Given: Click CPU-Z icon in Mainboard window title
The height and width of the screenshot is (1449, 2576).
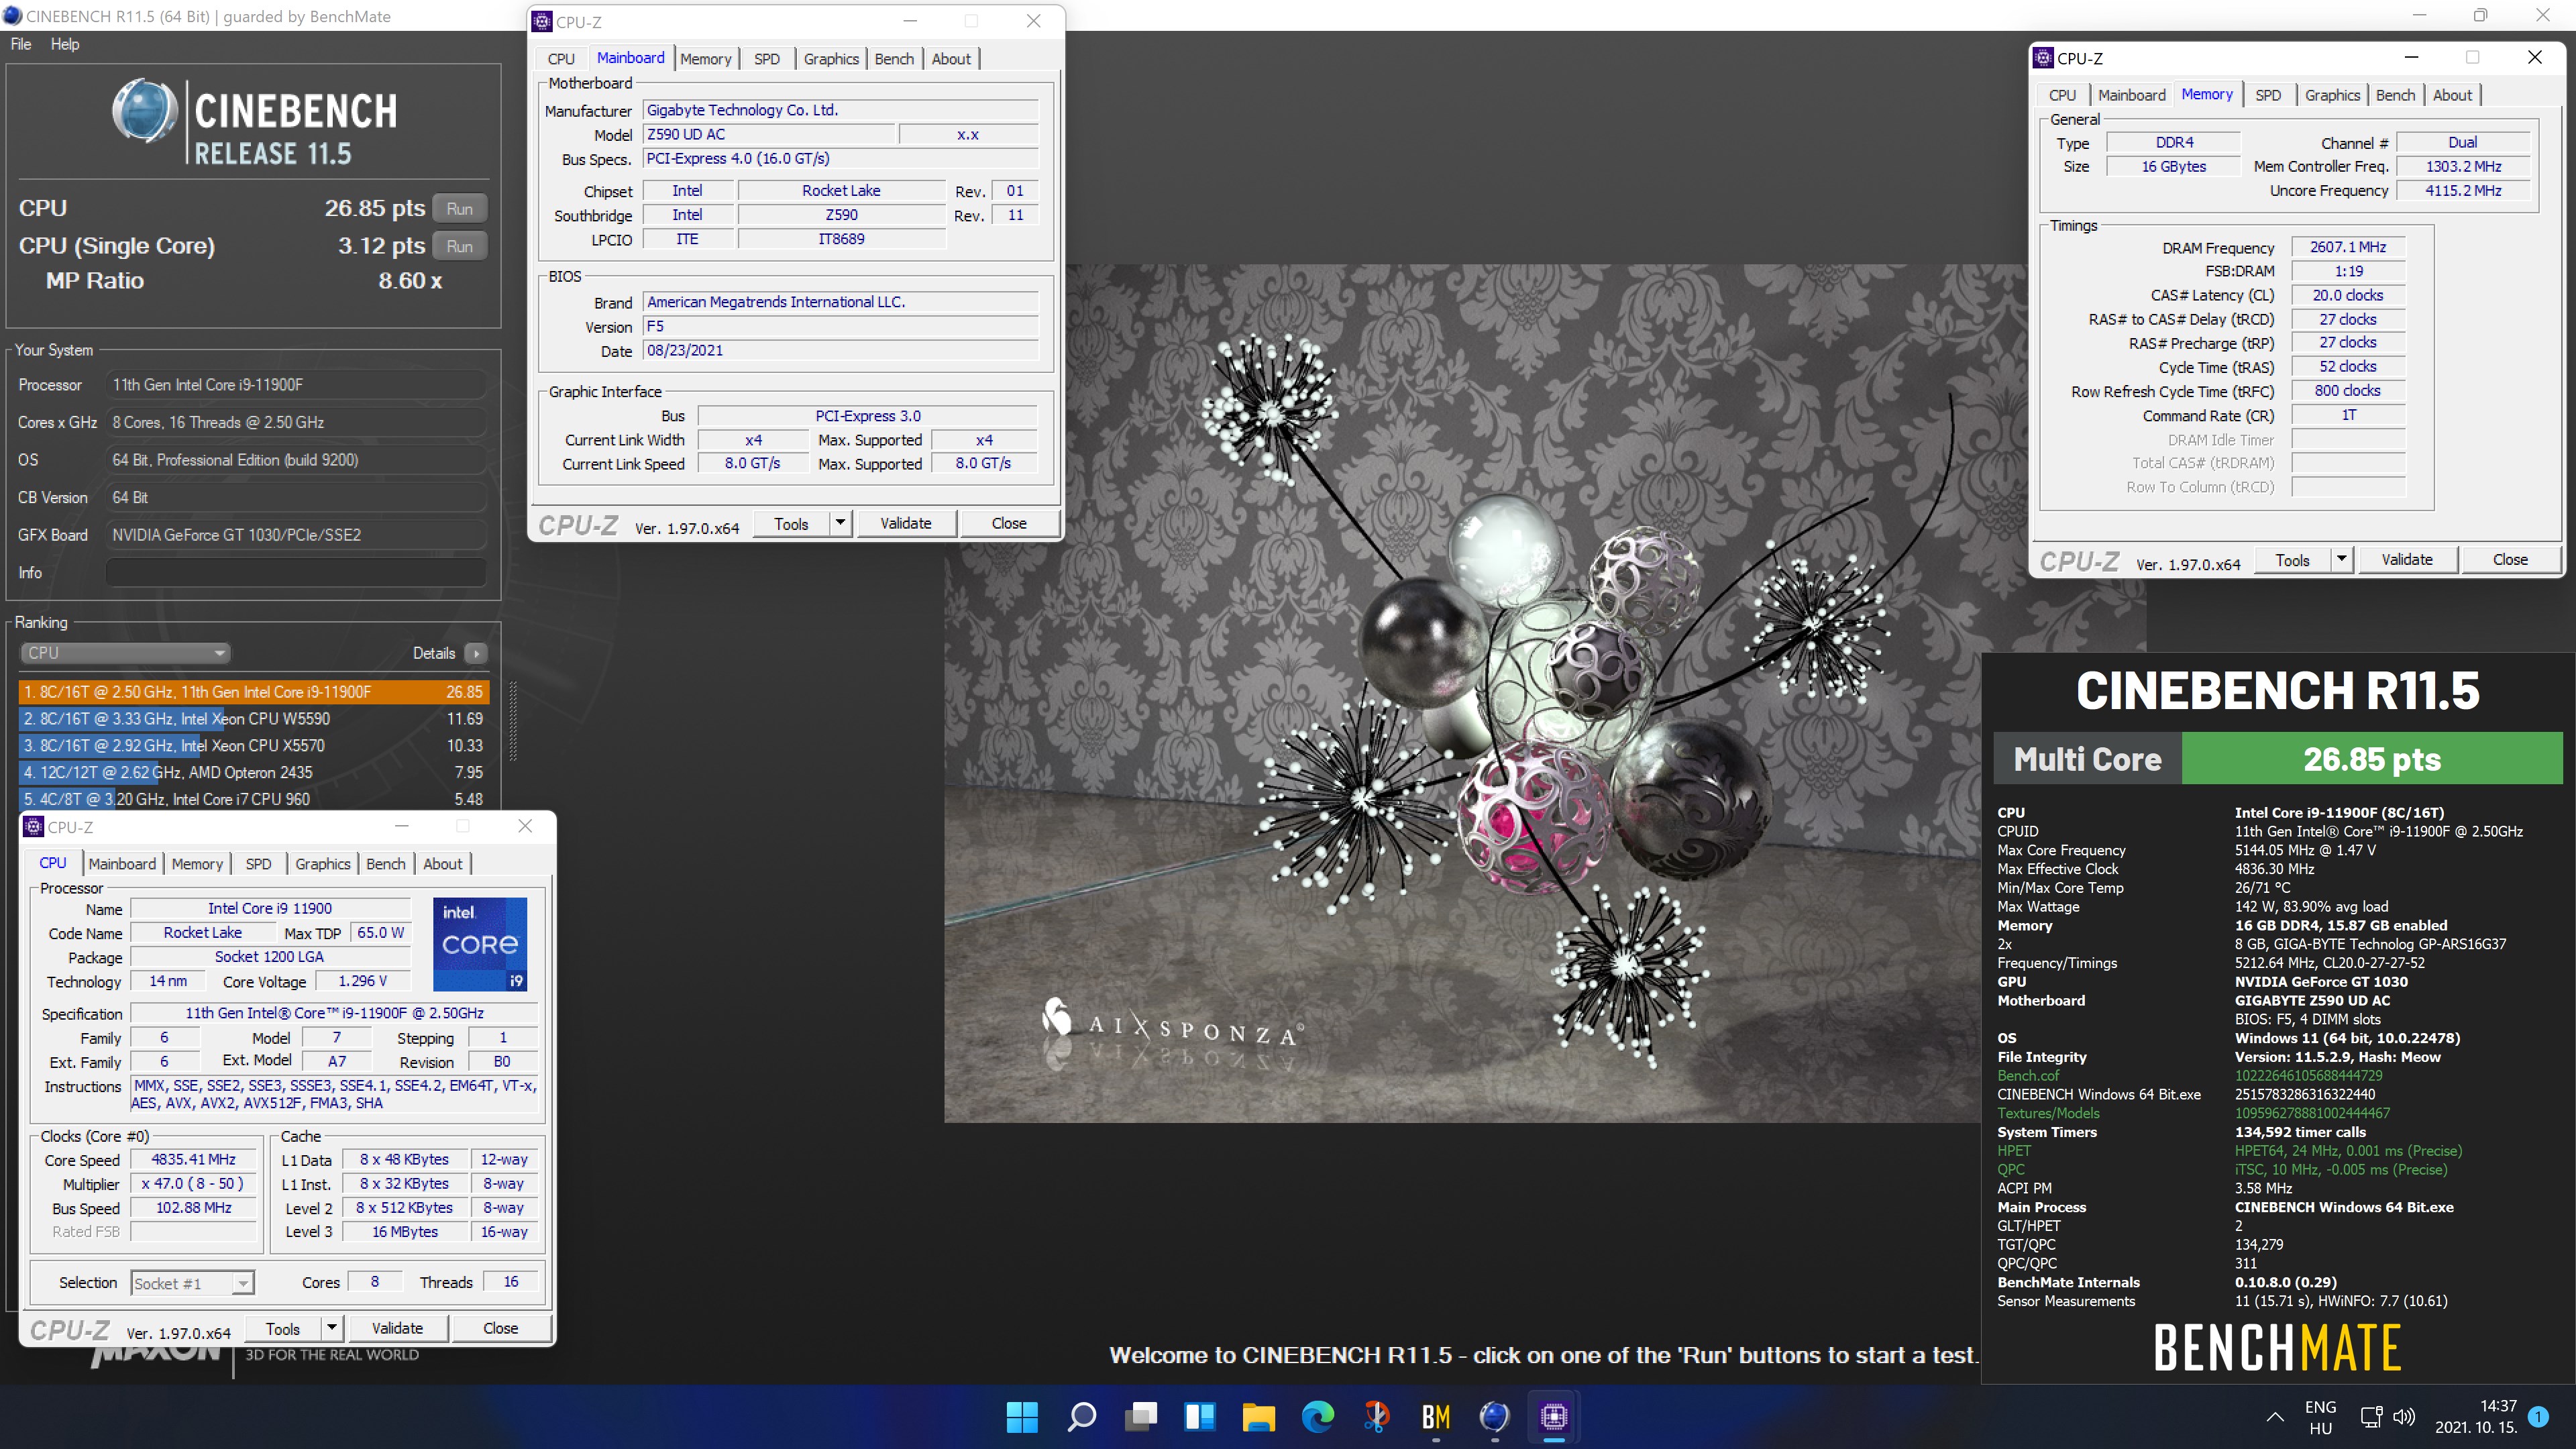Looking at the screenshot, I should [542, 21].
